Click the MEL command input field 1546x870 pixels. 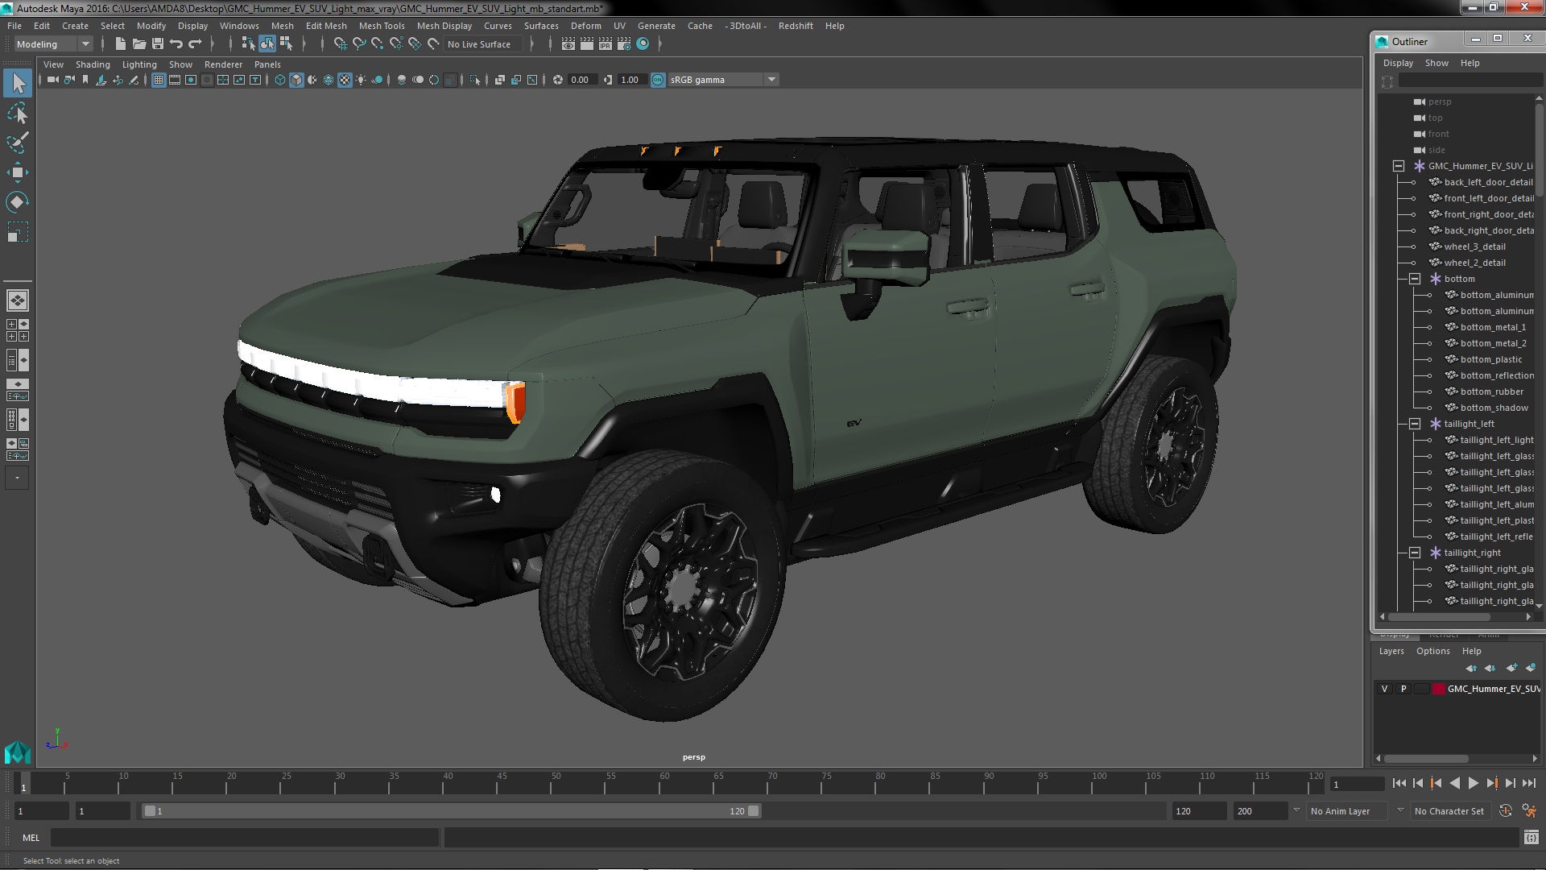(x=245, y=838)
